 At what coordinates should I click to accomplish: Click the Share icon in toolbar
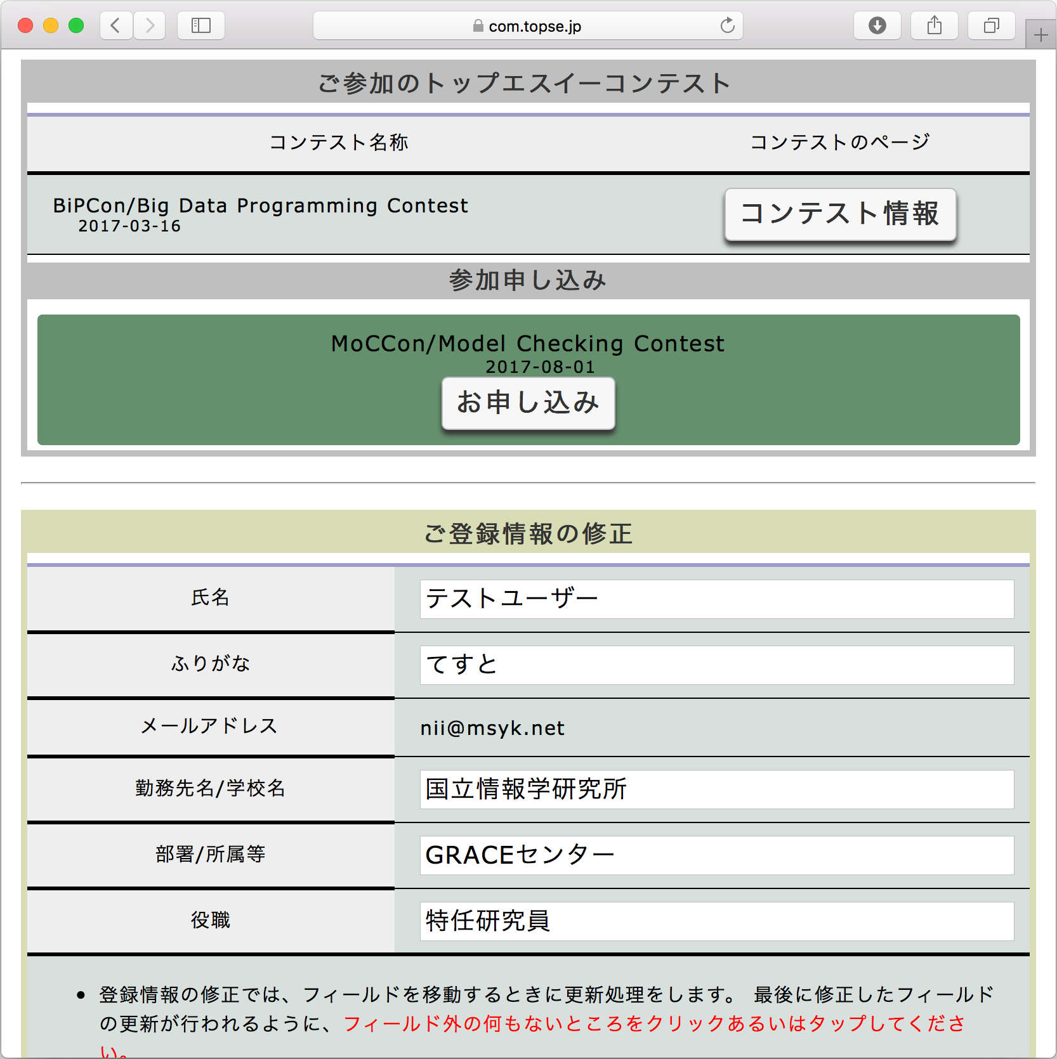[934, 25]
